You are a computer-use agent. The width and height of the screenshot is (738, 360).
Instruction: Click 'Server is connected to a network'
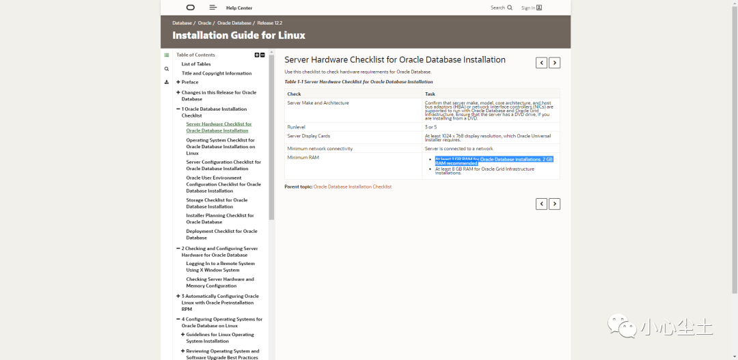click(x=459, y=149)
